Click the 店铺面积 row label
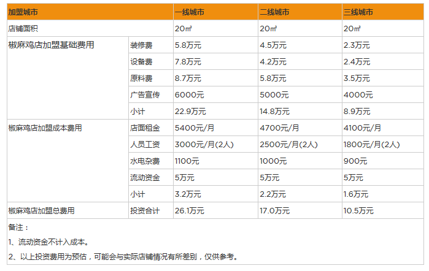This screenshot has width=429, height=271. coord(23,29)
